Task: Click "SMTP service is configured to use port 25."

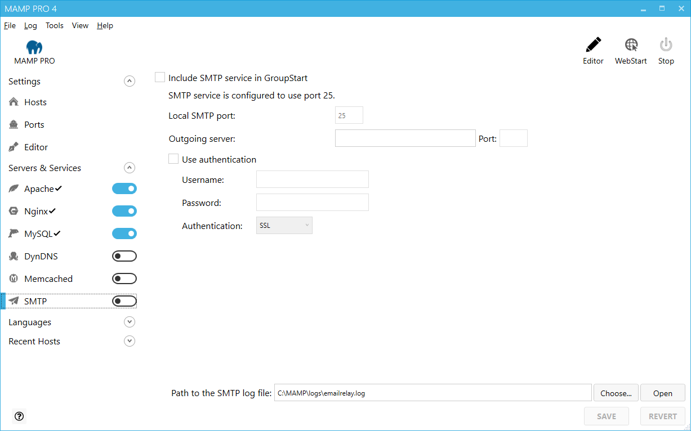Action: click(x=252, y=95)
